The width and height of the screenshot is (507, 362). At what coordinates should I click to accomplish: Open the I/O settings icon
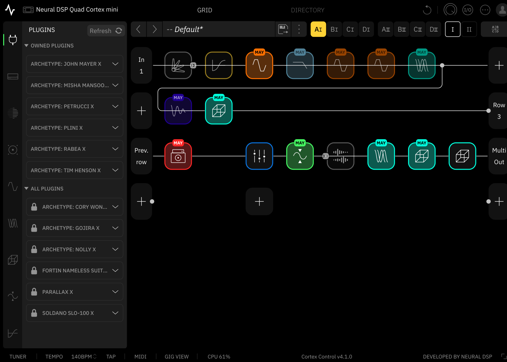coord(468,10)
